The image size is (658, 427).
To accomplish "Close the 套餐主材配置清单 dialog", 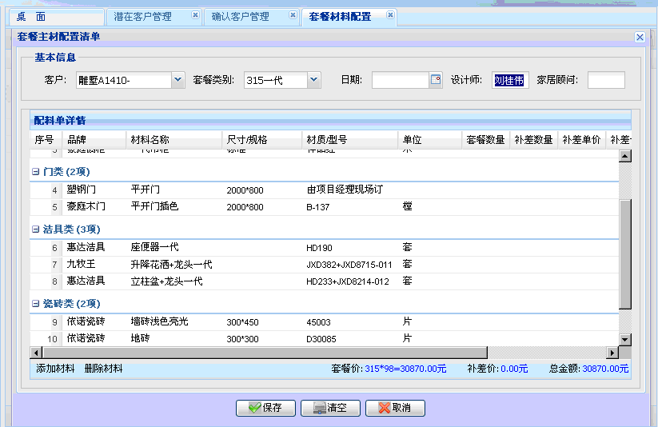I will (x=640, y=37).
